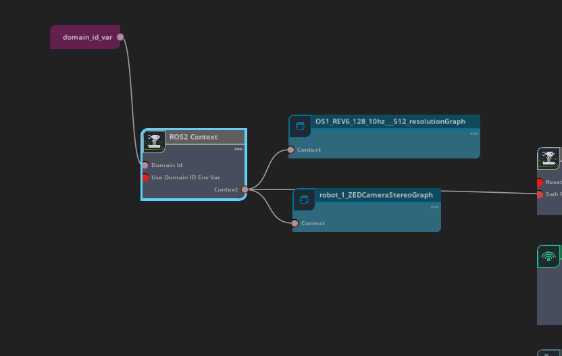
Task: Click the ROS2 Context node robot icon
Action: pyautogui.click(x=155, y=142)
